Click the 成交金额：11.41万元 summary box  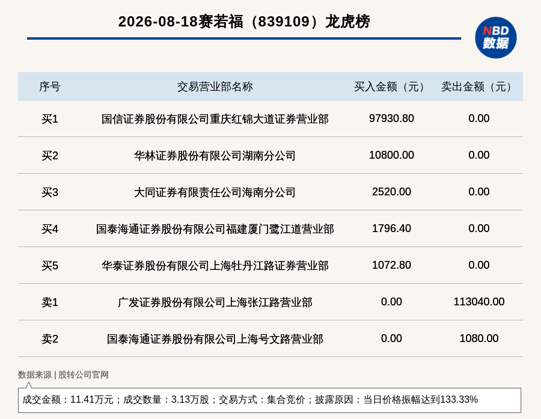coord(269,400)
